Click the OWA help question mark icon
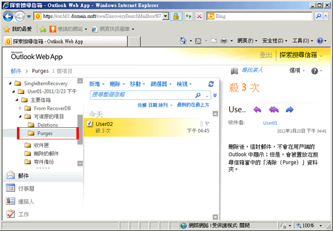This screenshot has height=231, width=333. (314, 71)
